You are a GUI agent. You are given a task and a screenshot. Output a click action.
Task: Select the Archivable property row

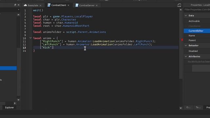click(x=197, y=21)
